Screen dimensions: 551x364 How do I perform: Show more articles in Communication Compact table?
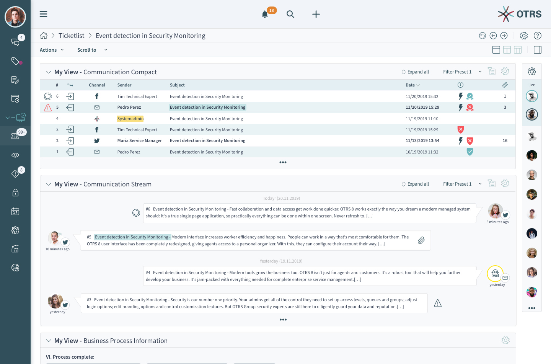pos(283,162)
